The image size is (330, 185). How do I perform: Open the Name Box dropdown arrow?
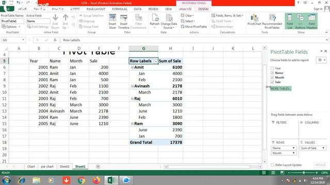23,40
